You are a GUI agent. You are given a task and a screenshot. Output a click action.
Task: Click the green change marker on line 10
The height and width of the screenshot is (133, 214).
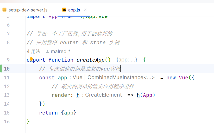tap(1, 69)
